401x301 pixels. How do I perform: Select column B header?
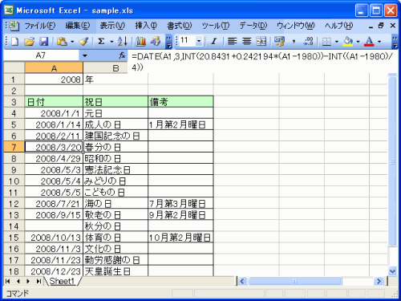(x=105, y=68)
